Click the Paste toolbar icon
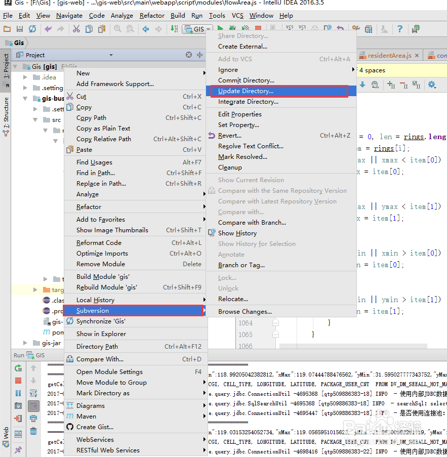Viewport: 447px width, 457px height. (102, 29)
